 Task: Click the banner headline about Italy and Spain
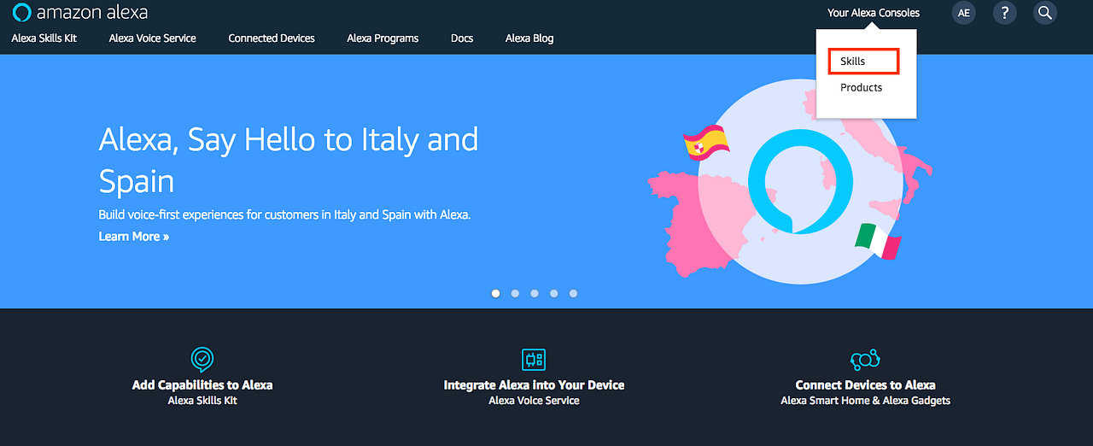click(x=289, y=160)
